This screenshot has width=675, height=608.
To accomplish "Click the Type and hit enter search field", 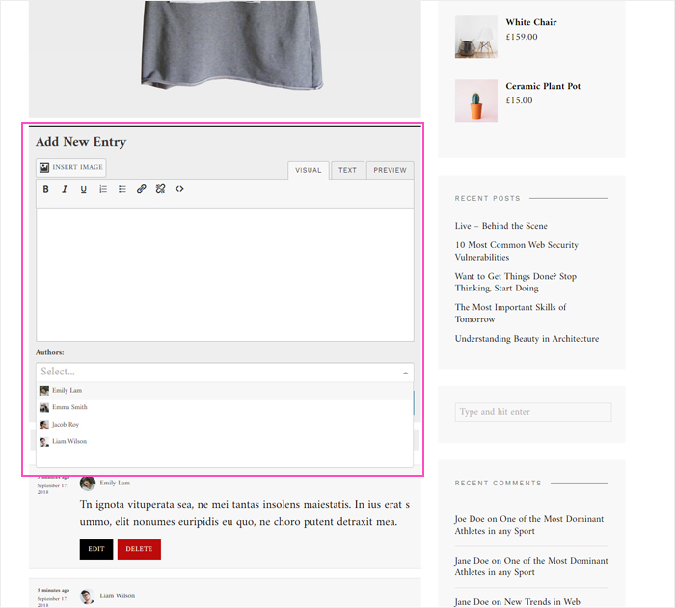I will coord(533,412).
